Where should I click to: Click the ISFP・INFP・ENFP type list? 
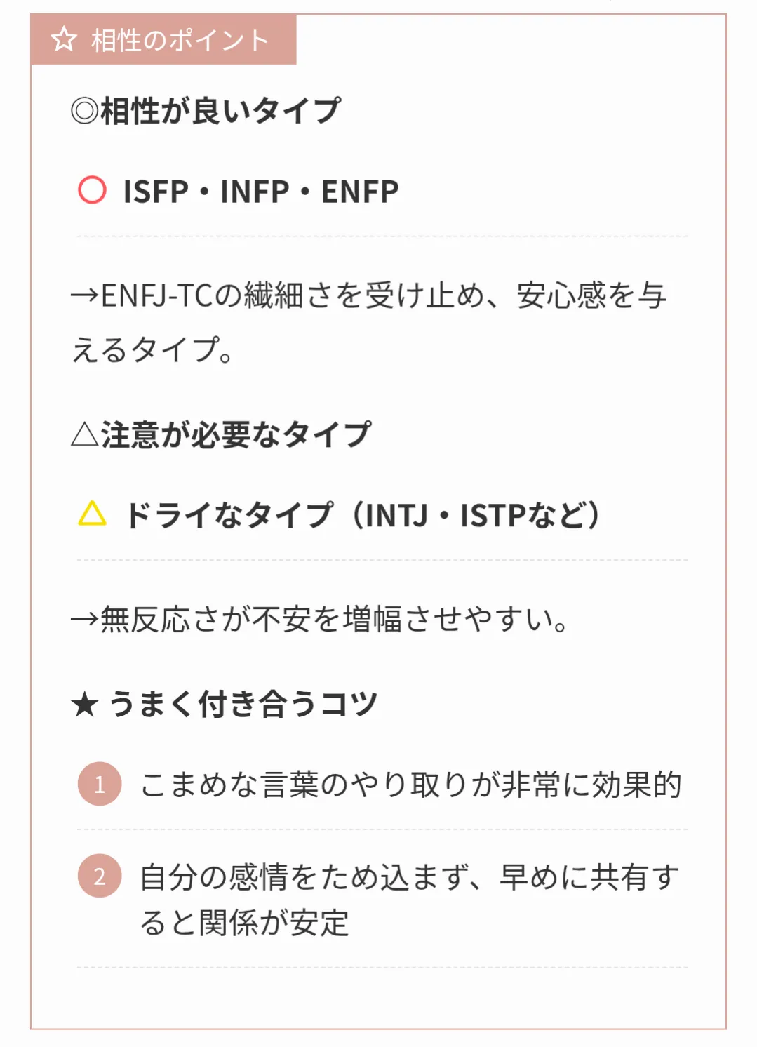[x=261, y=192]
